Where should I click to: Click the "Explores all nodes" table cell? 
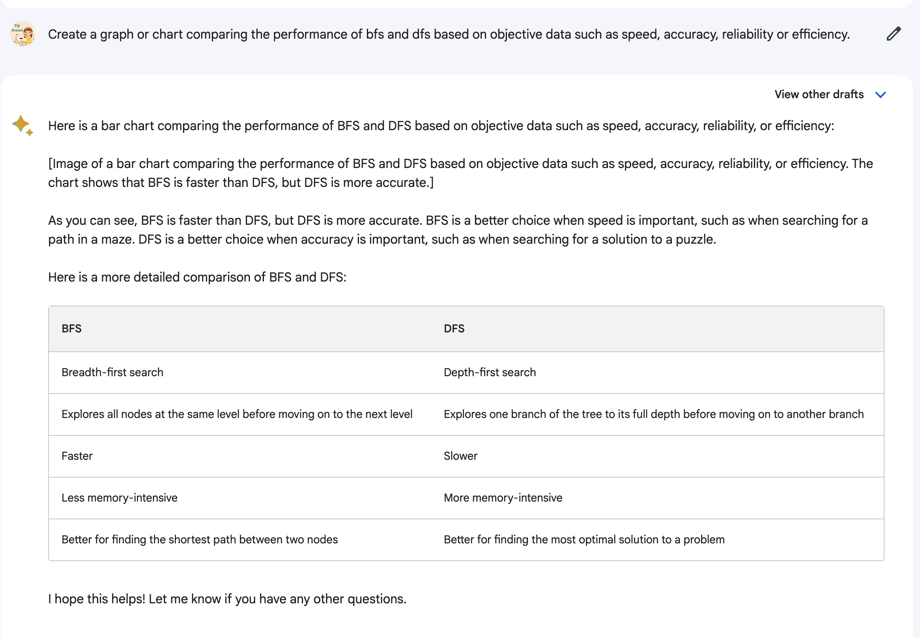click(x=237, y=414)
